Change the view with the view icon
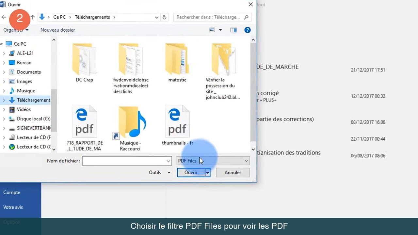 (x=213, y=30)
